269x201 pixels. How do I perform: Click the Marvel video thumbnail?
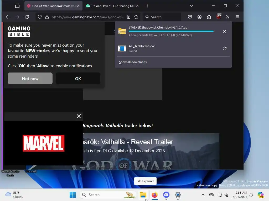(x=44, y=143)
